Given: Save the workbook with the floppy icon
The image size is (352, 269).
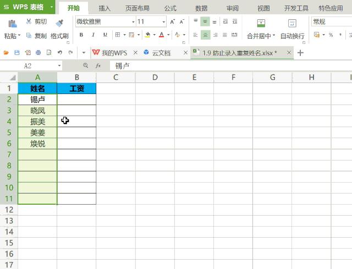Looking at the screenshot, I should coord(17,53).
